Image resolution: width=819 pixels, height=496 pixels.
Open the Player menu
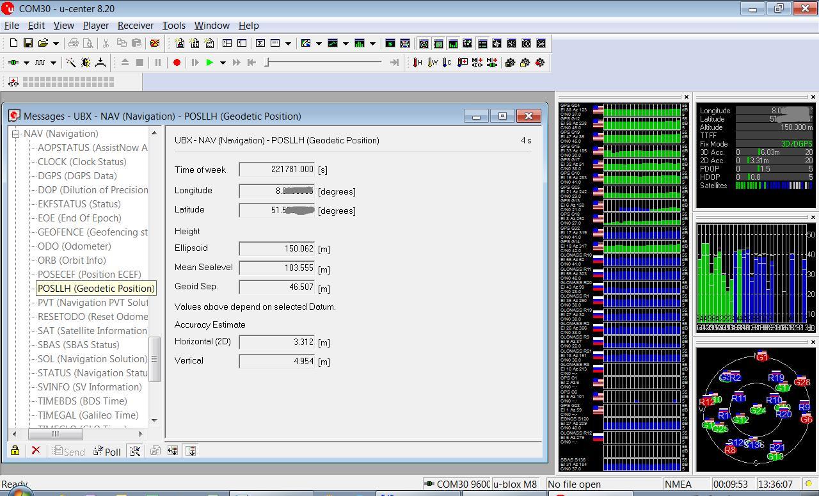tap(95, 26)
